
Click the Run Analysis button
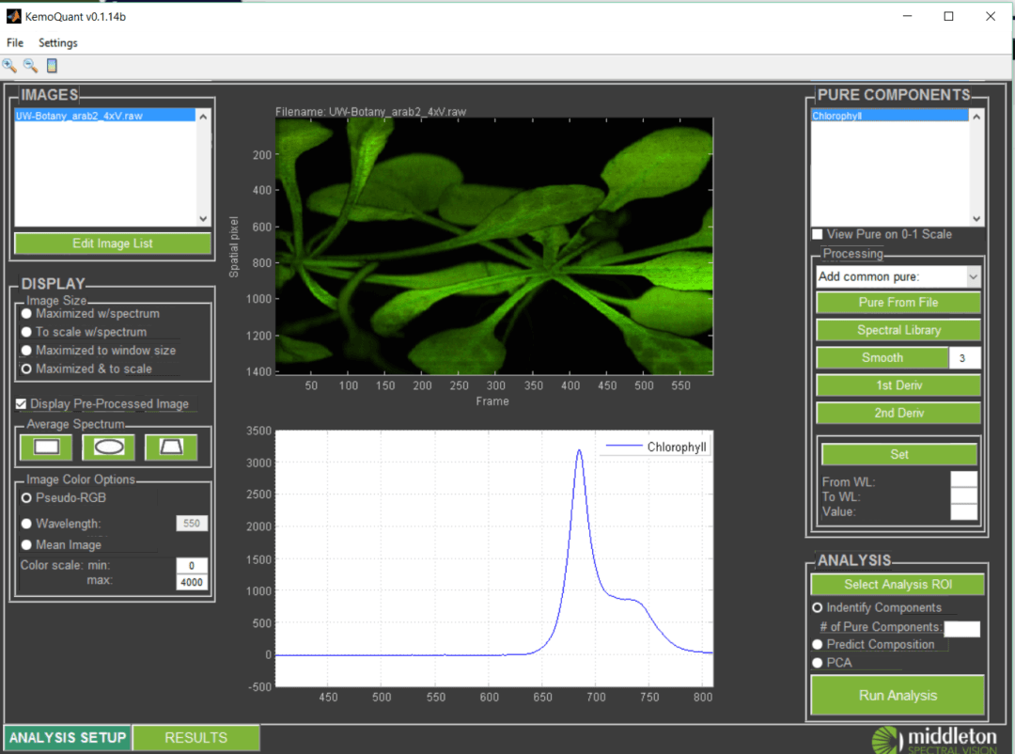point(898,695)
